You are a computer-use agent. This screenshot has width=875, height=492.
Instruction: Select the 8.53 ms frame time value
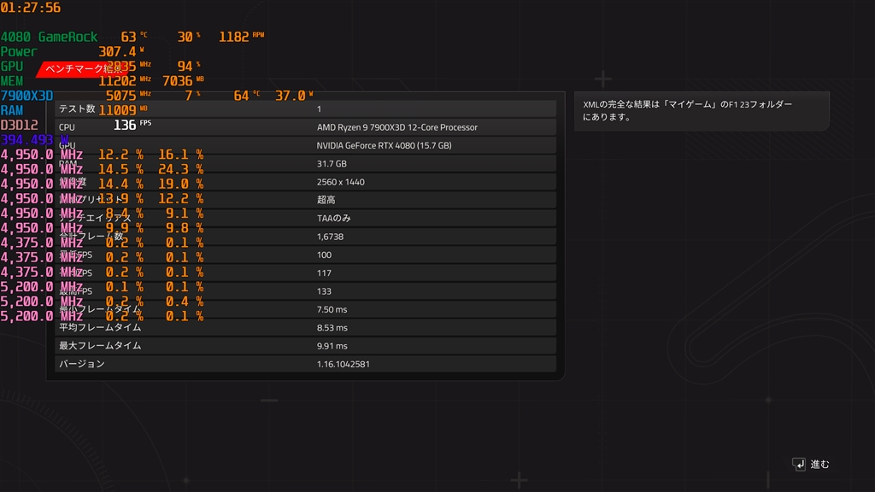(332, 327)
